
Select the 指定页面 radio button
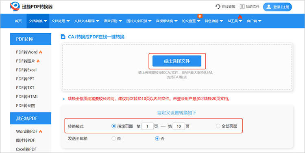tap(113, 126)
